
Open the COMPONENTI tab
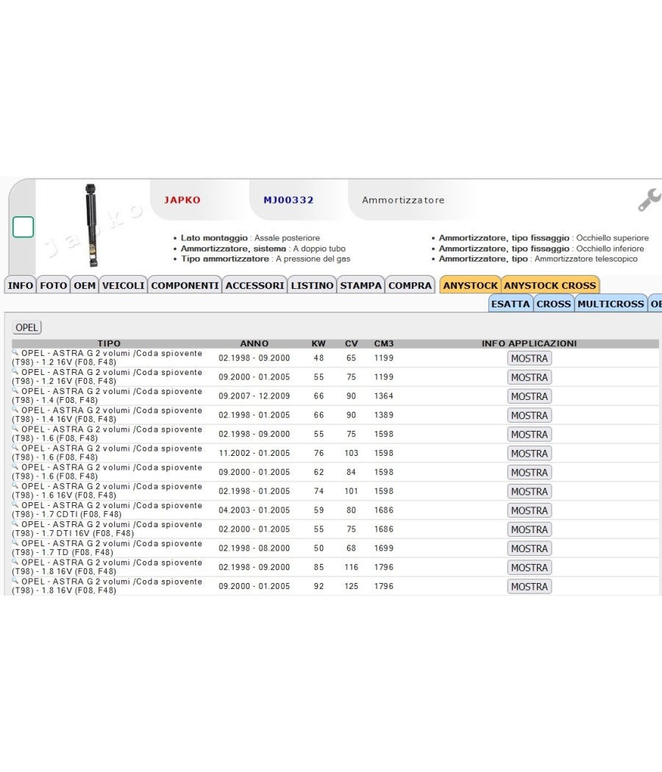[x=185, y=285]
